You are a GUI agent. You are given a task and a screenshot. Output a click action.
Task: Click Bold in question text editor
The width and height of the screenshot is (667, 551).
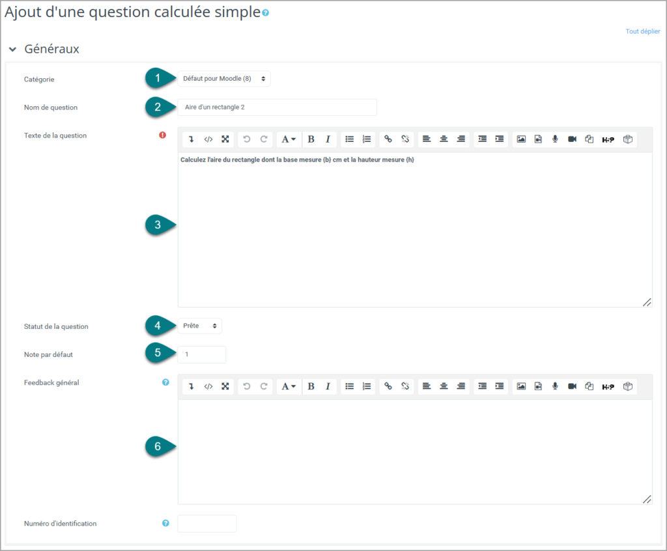coord(311,139)
